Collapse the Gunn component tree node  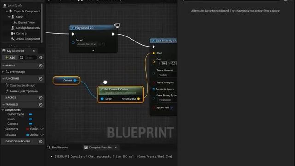tap(9, 17)
